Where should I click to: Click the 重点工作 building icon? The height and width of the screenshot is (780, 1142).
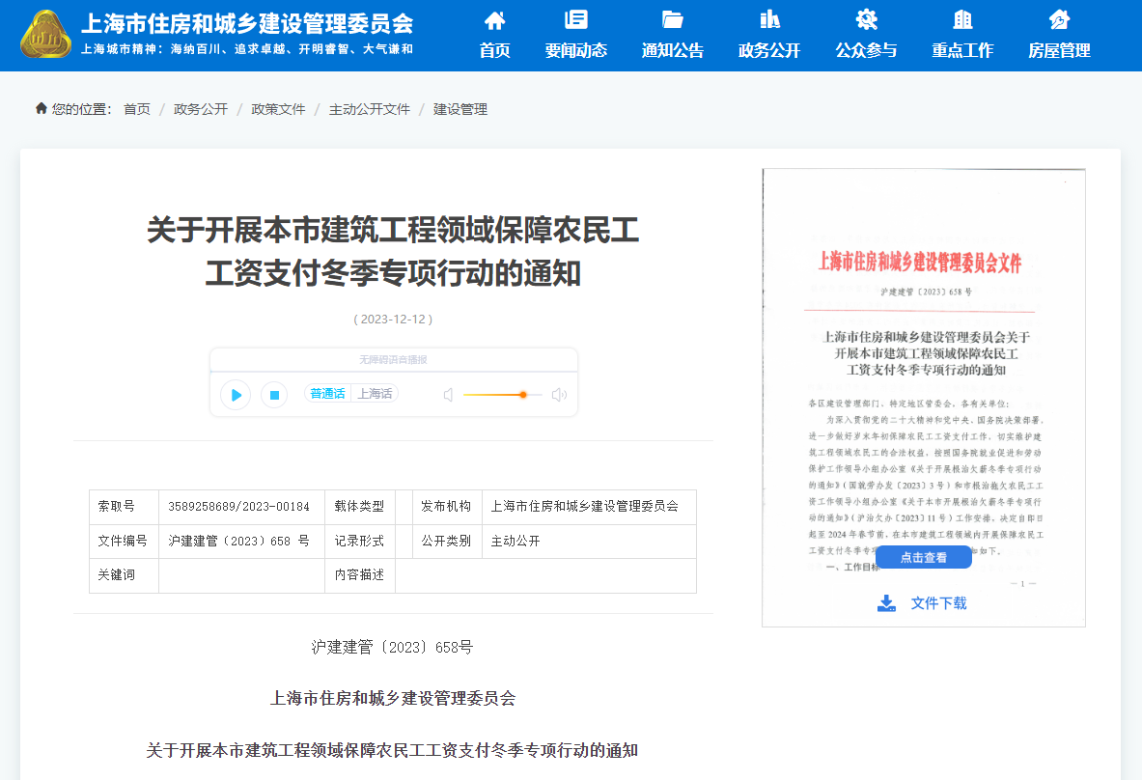tap(961, 18)
